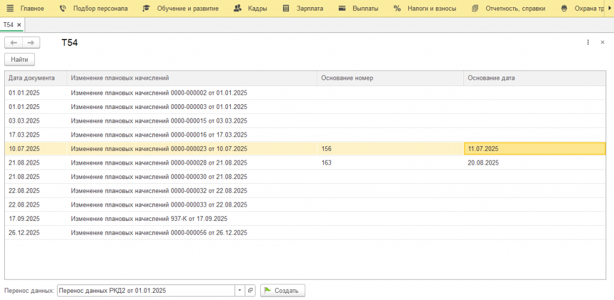Select row 0000-000056 от 26.12.2025
The image size is (614, 300).
305,233
